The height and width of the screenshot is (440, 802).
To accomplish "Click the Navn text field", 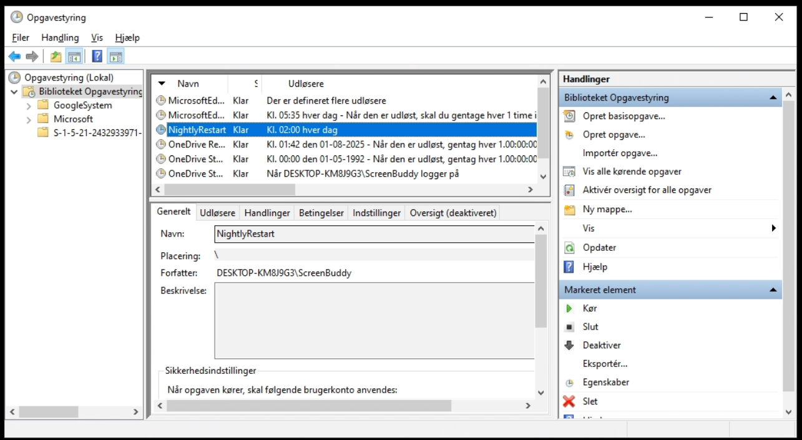I will [374, 234].
